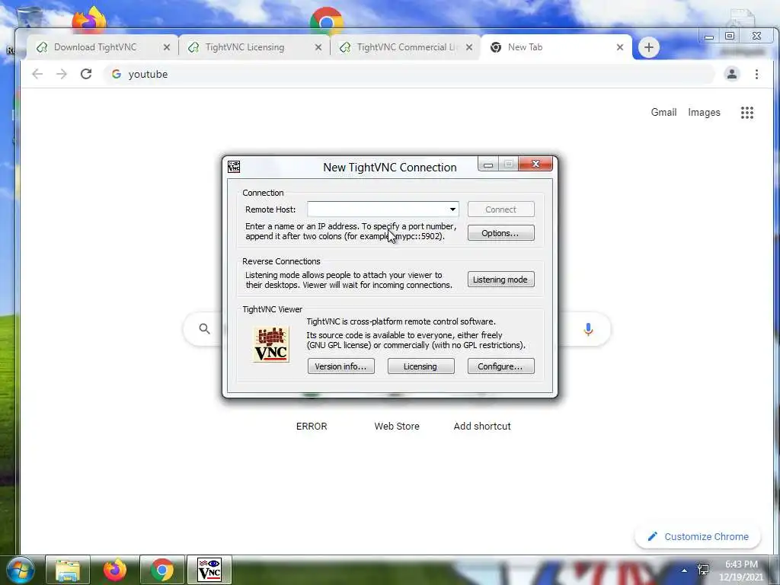Start voice search with microphone
The width and height of the screenshot is (780, 585).
pos(588,329)
